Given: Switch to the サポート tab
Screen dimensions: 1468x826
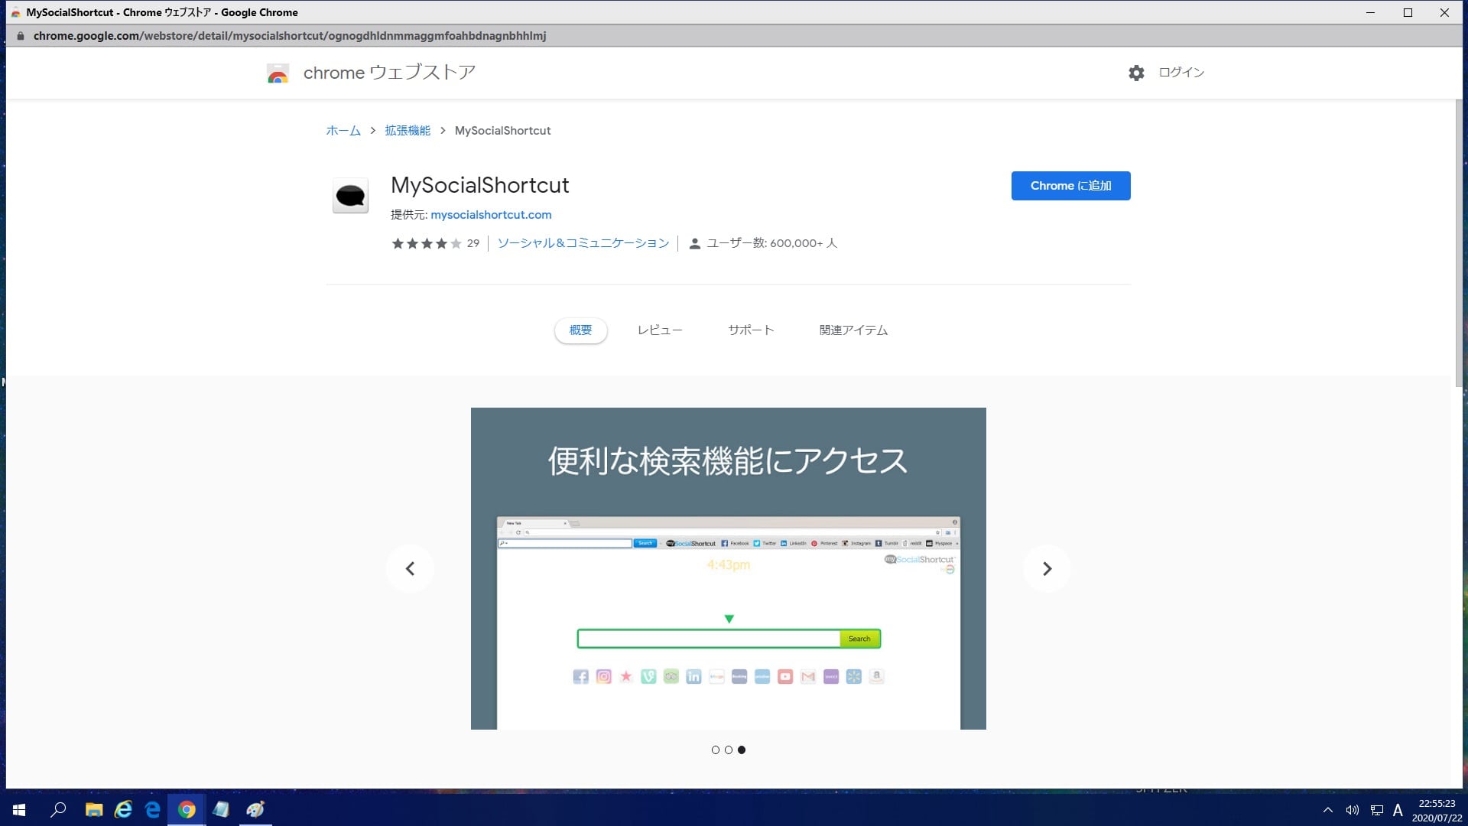Looking at the screenshot, I should (751, 330).
